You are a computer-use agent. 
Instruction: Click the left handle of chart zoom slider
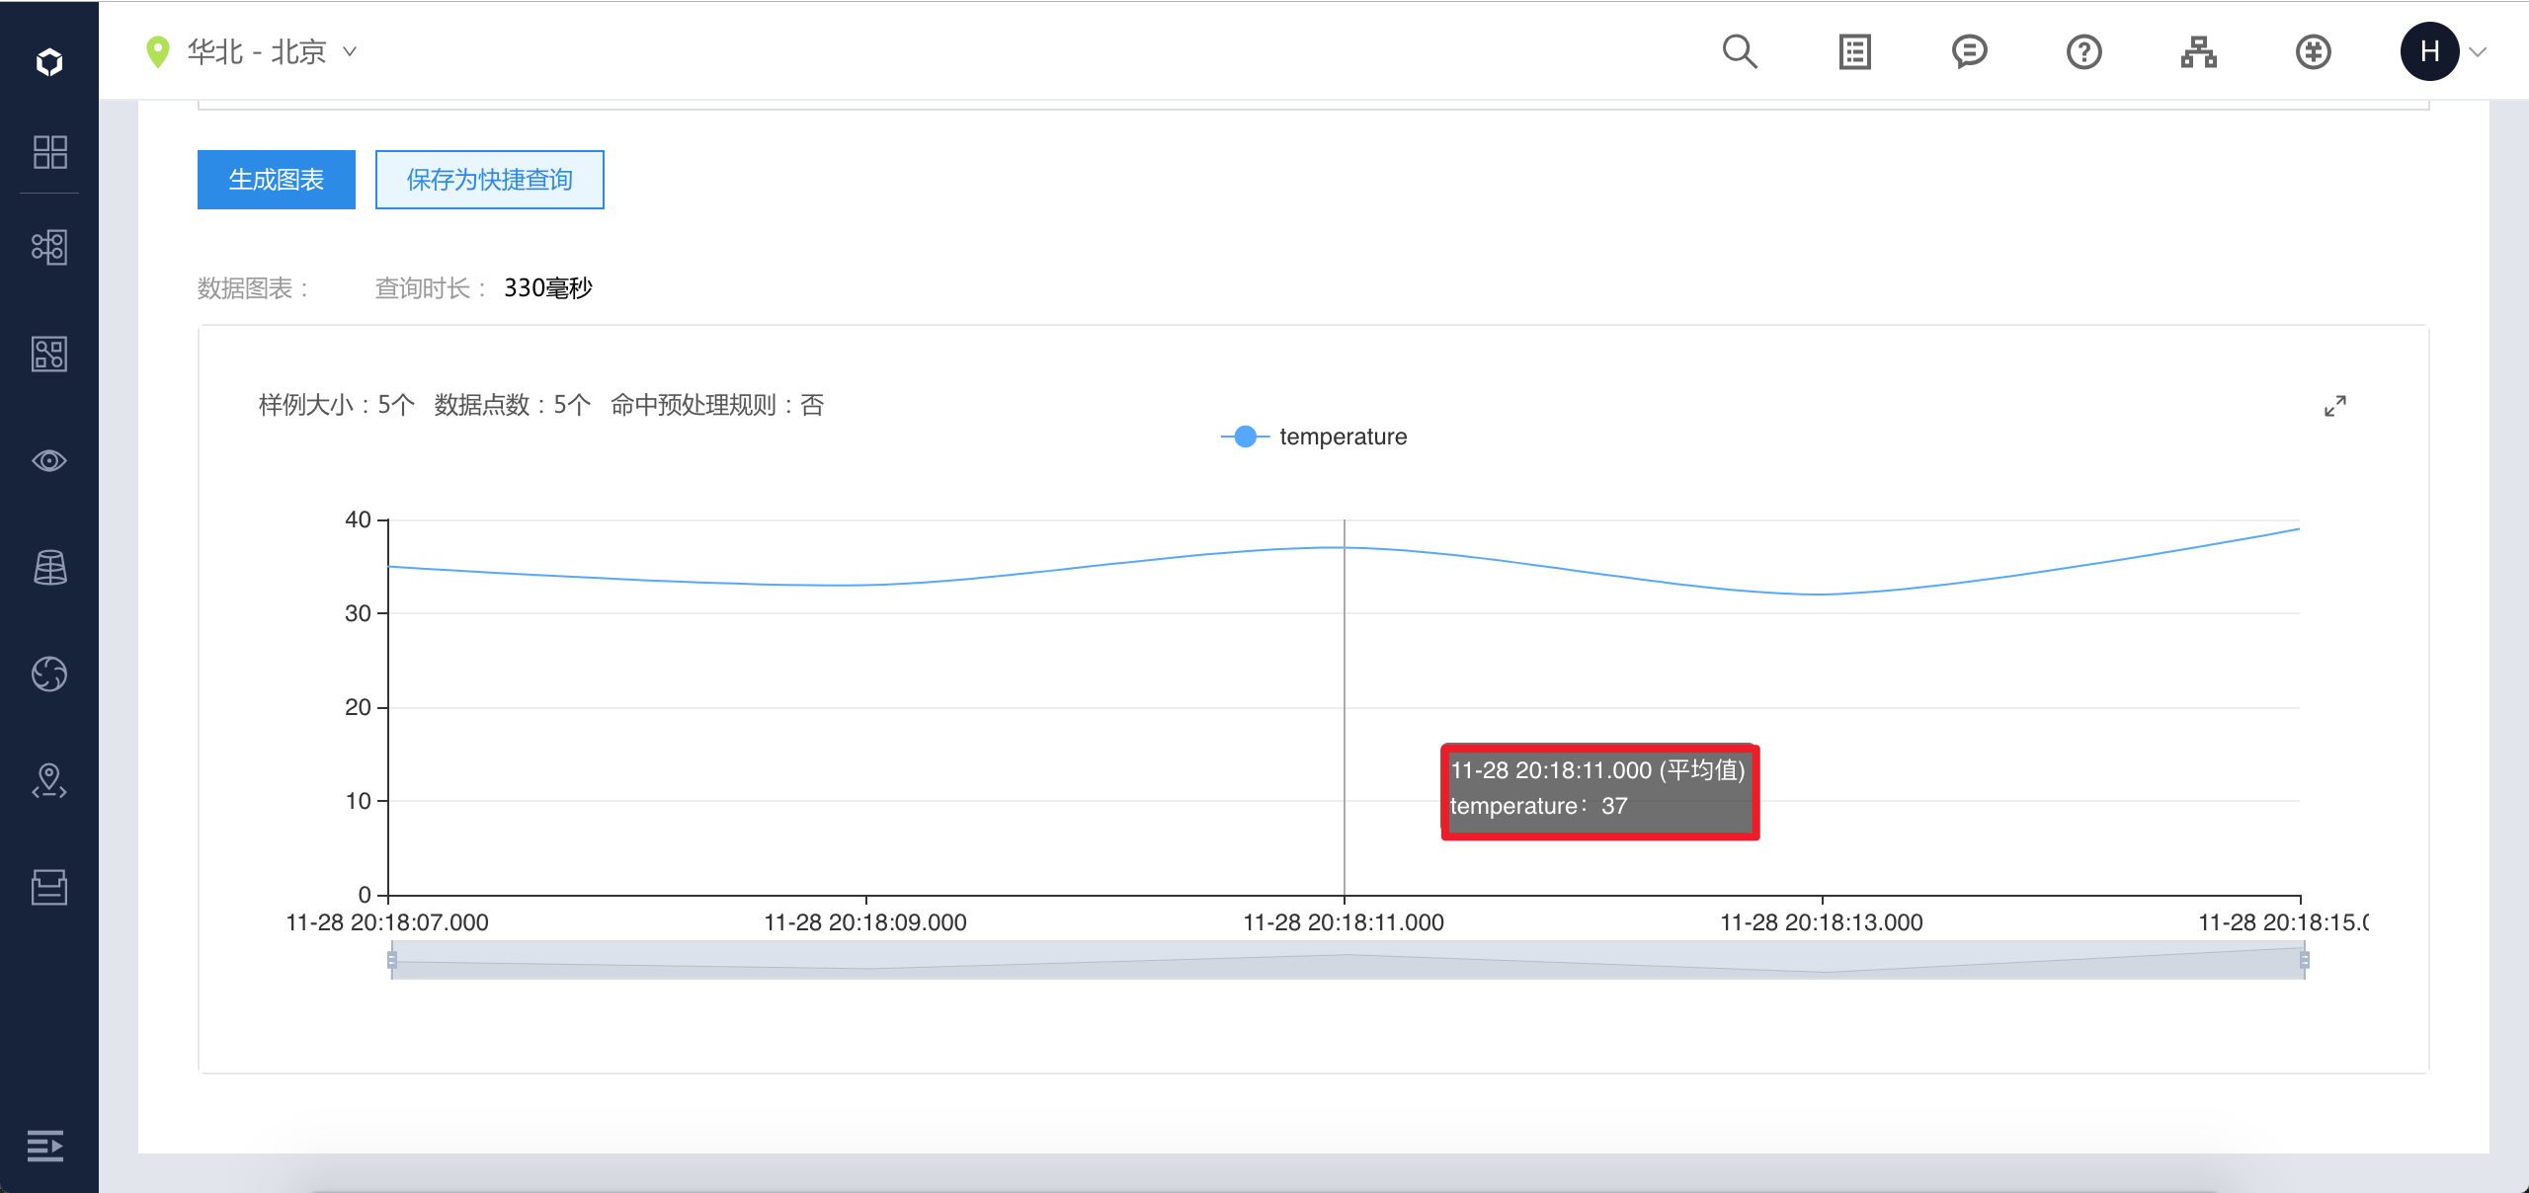pos(392,960)
